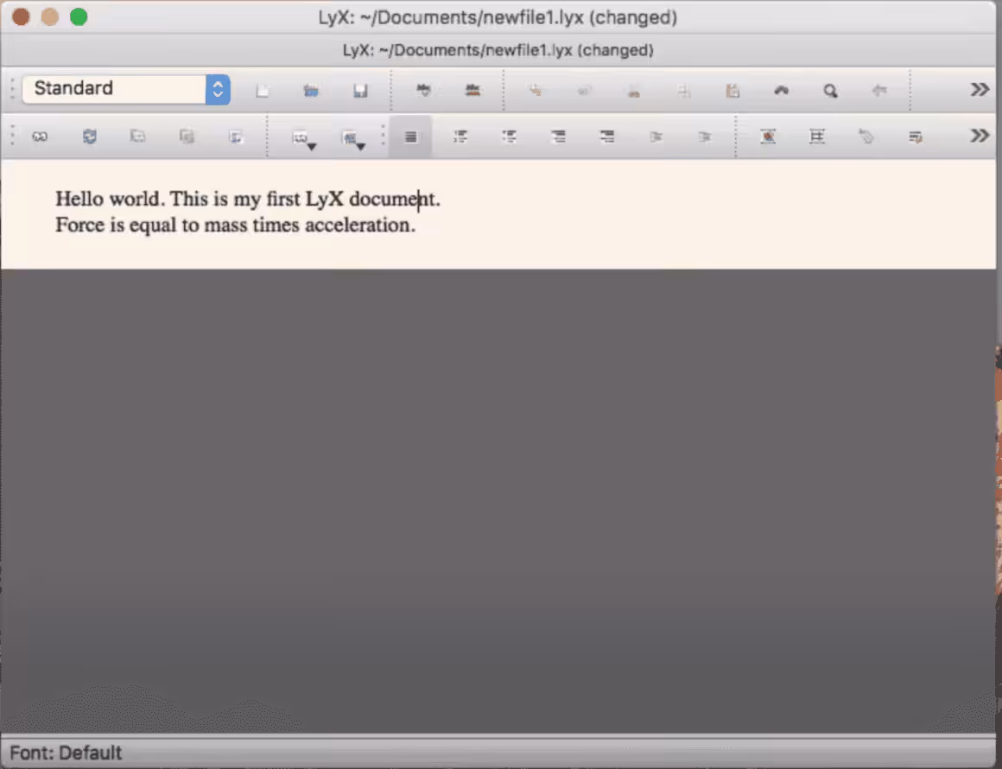Save the document with the save icon
1002x769 pixels.
(x=360, y=89)
